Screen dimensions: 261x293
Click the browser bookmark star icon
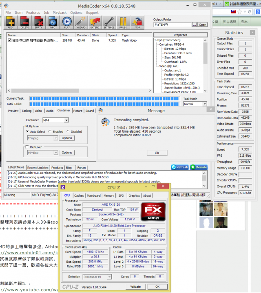239,12
